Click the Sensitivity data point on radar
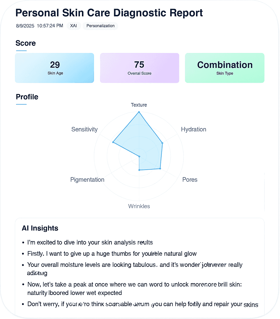The width and height of the screenshot is (280, 319). (x=113, y=142)
